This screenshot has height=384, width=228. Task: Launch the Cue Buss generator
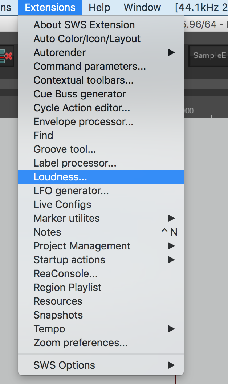[x=80, y=94]
